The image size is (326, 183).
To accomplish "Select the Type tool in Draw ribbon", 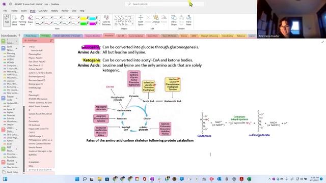I will coord(7,20).
